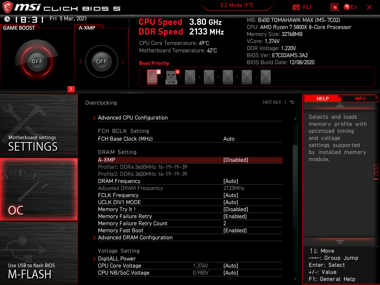The height and width of the screenshot is (285, 380).
Task: Open A-XMP [Disabled] dropdown
Action: point(236,160)
